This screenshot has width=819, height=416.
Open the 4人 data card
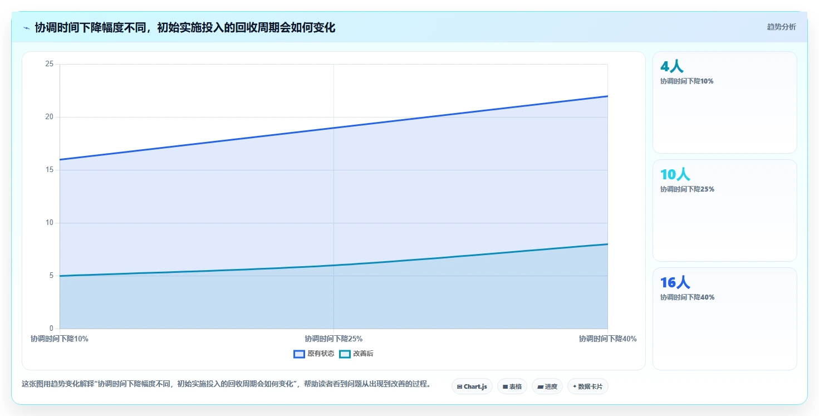(x=724, y=102)
